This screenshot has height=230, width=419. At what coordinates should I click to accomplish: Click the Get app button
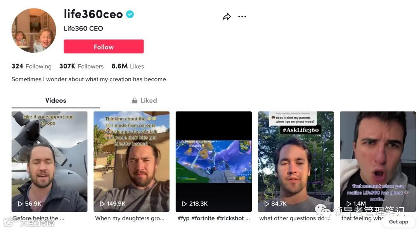[398, 222]
